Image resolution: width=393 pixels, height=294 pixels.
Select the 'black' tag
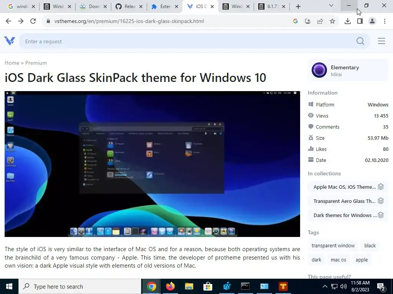point(370,245)
